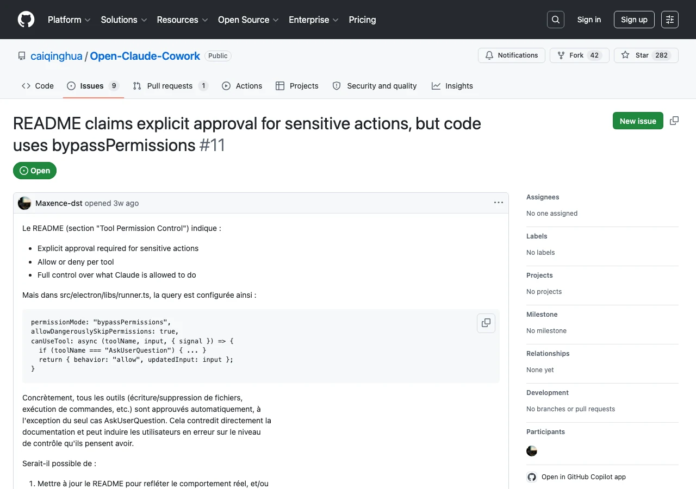The image size is (696, 489).
Task: Click the '3w ago' timestamp
Action: 126,203
